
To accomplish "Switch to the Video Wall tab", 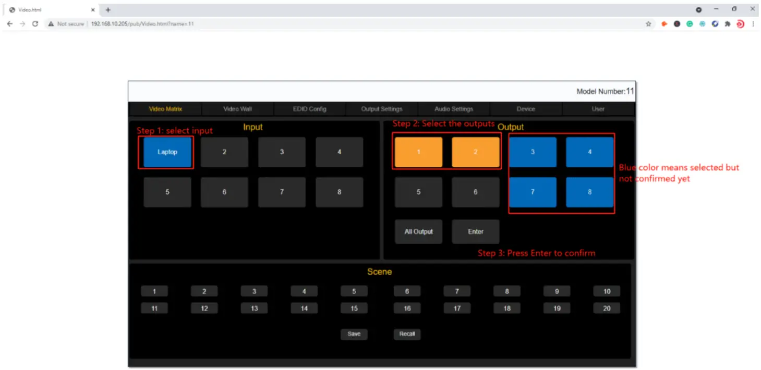I will coord(237,109).
